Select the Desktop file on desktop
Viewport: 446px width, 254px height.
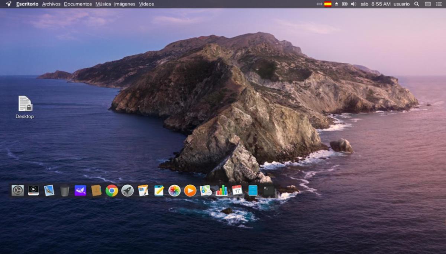point(25,104)
